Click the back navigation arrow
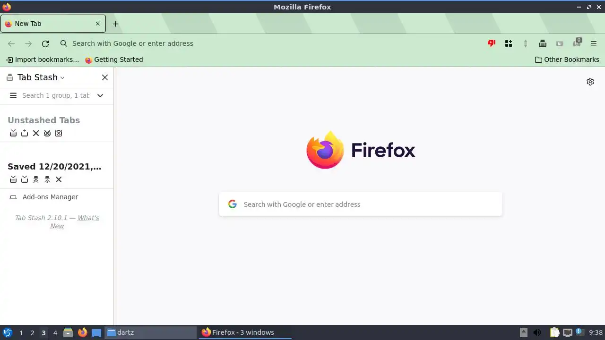The image size is (605, 340). click(x=11, y=43)
